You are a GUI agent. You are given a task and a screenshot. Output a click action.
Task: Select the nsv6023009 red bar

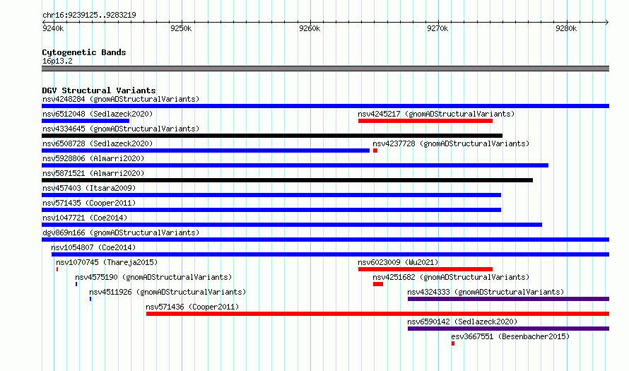pyautogui.click(x=425, y=269)
